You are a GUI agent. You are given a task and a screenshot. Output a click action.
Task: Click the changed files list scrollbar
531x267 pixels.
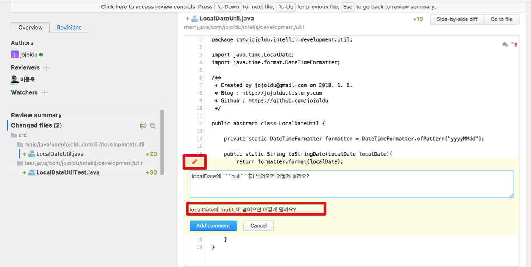tap(162, 142)
